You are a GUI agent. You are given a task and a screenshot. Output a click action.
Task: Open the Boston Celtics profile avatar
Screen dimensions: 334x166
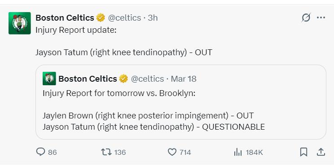(x=20, y=23)
